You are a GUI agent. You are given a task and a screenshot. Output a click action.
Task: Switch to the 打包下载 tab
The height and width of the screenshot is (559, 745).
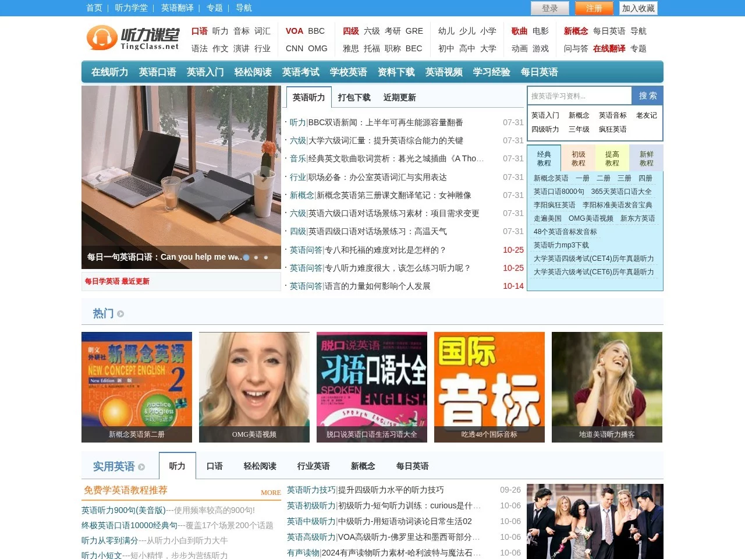[x=354, y=97]
